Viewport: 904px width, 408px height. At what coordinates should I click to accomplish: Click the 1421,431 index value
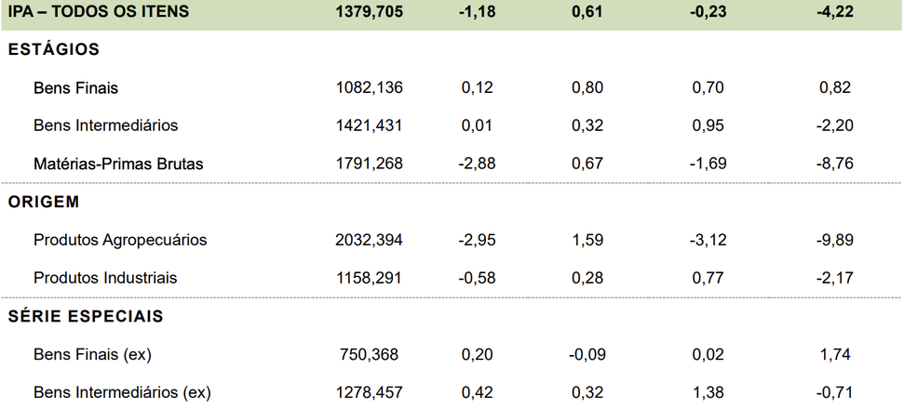click(370, 125)
